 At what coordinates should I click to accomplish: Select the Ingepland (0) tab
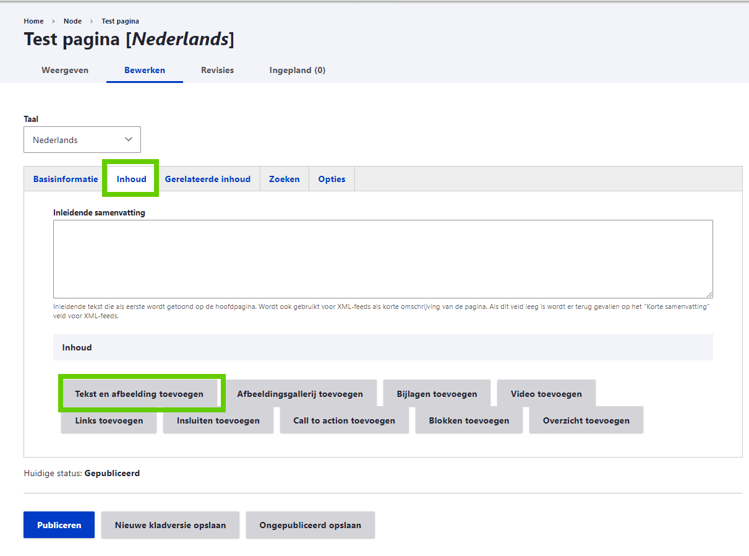297,70
